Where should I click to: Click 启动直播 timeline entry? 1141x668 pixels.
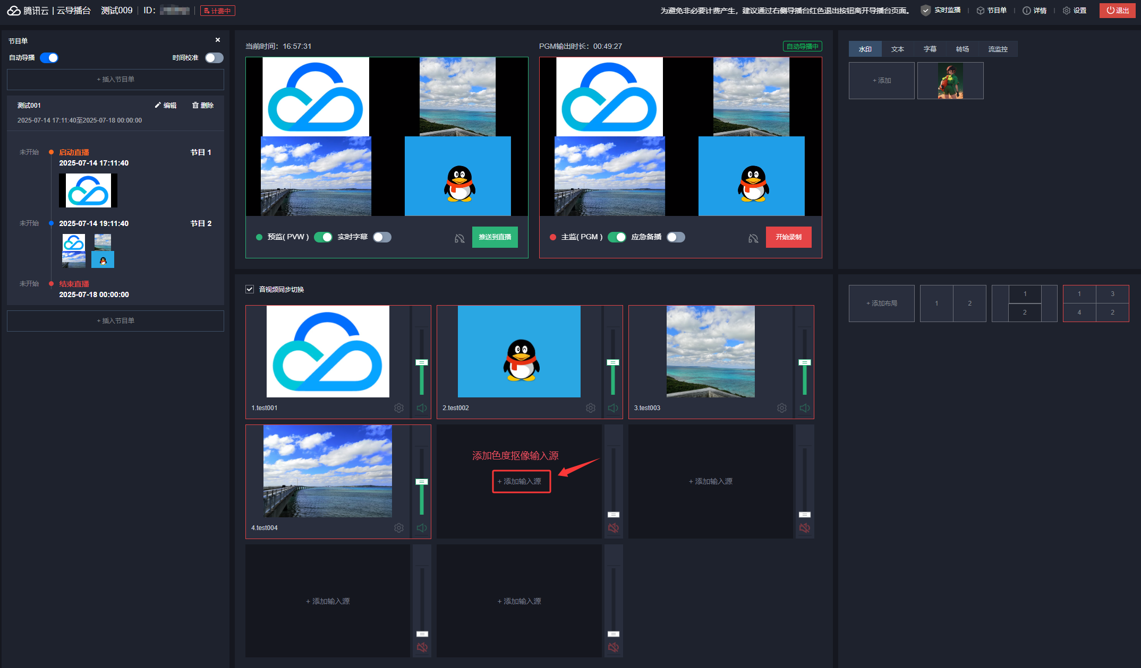(x=74, y=152)
